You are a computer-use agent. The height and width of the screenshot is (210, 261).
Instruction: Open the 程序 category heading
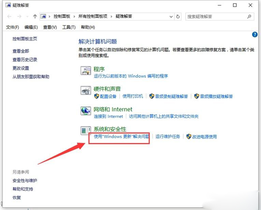(x=99, y=69)
